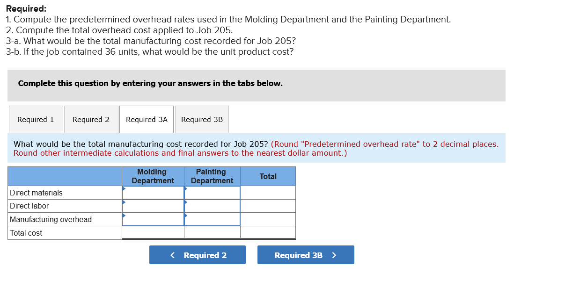The image size is (565, 288).
Task: Click the flag marker in Direct labor Molding cell
Action: click(x=124, y=202)
